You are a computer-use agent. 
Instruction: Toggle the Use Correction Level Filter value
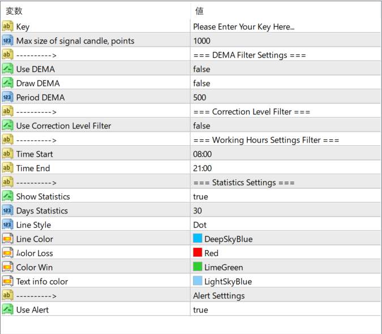pyautogui.click(x=286, y=126)
